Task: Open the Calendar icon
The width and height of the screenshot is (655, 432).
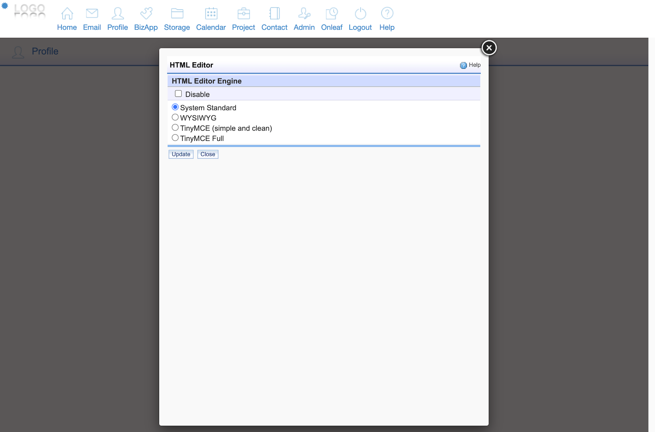Action: [x=211, y=14]
